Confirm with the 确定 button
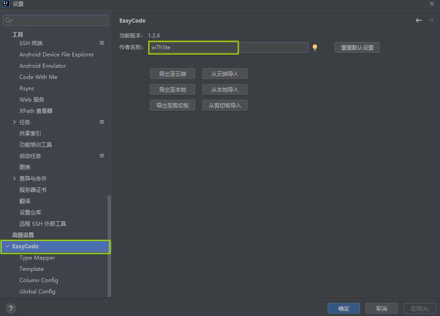This screenshot has height=316, width=440. (x=344, y=308)
